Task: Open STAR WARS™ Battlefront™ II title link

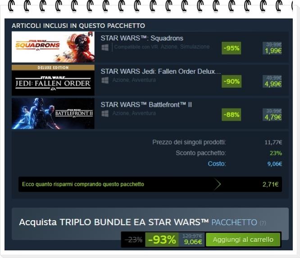Action: [x=146, y=105]
